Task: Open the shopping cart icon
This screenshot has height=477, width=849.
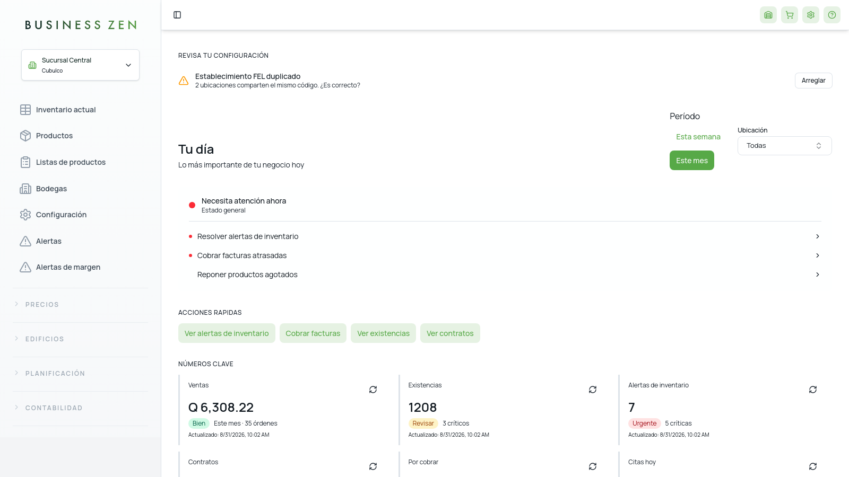Action: [x=790, y=15]
